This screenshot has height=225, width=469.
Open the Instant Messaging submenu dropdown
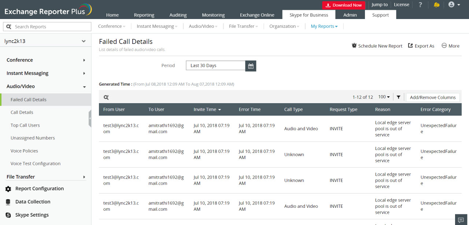[157, 26]
